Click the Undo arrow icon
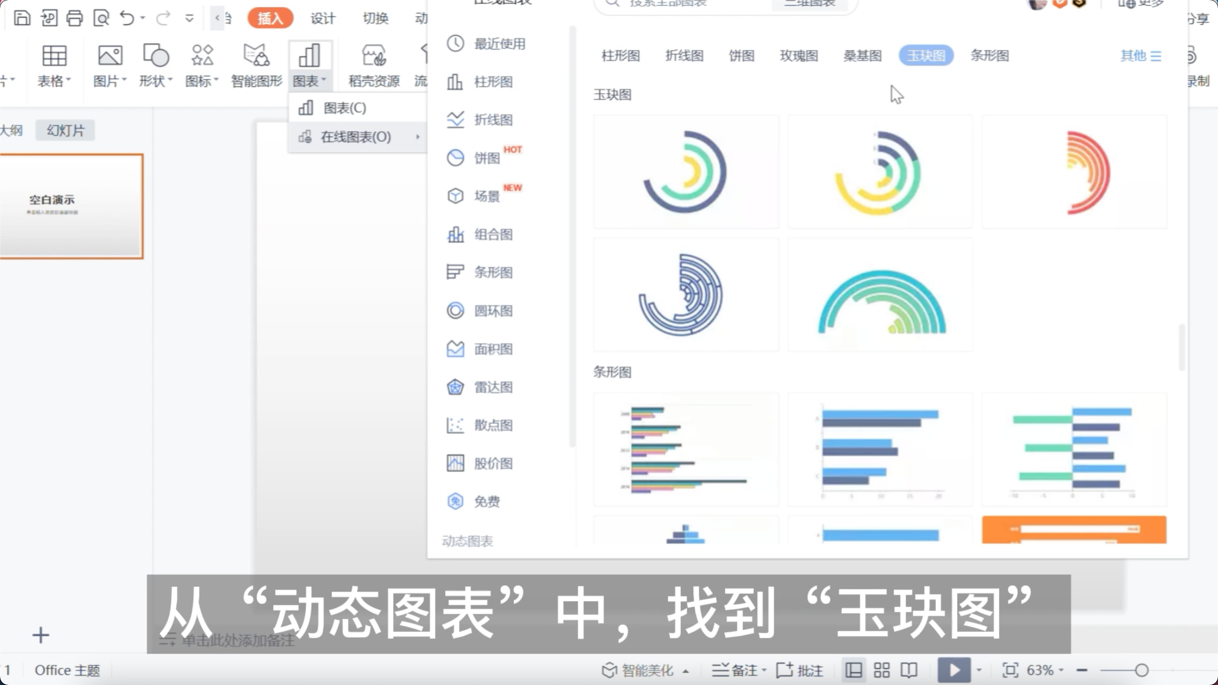 point(127,18)
